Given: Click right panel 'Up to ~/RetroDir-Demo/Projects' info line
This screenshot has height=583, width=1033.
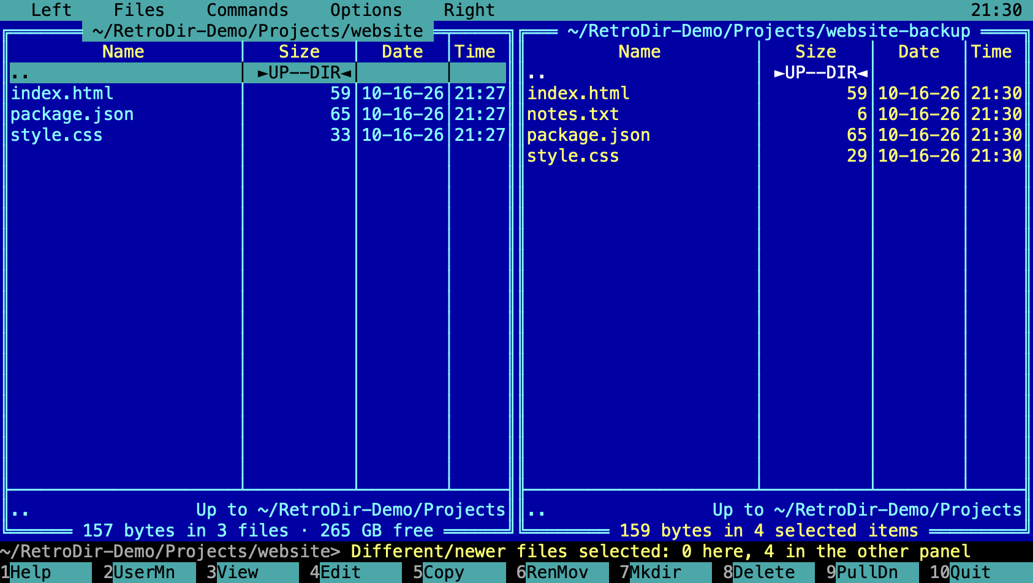Looking at the screenshot, I should click(868, 510).
